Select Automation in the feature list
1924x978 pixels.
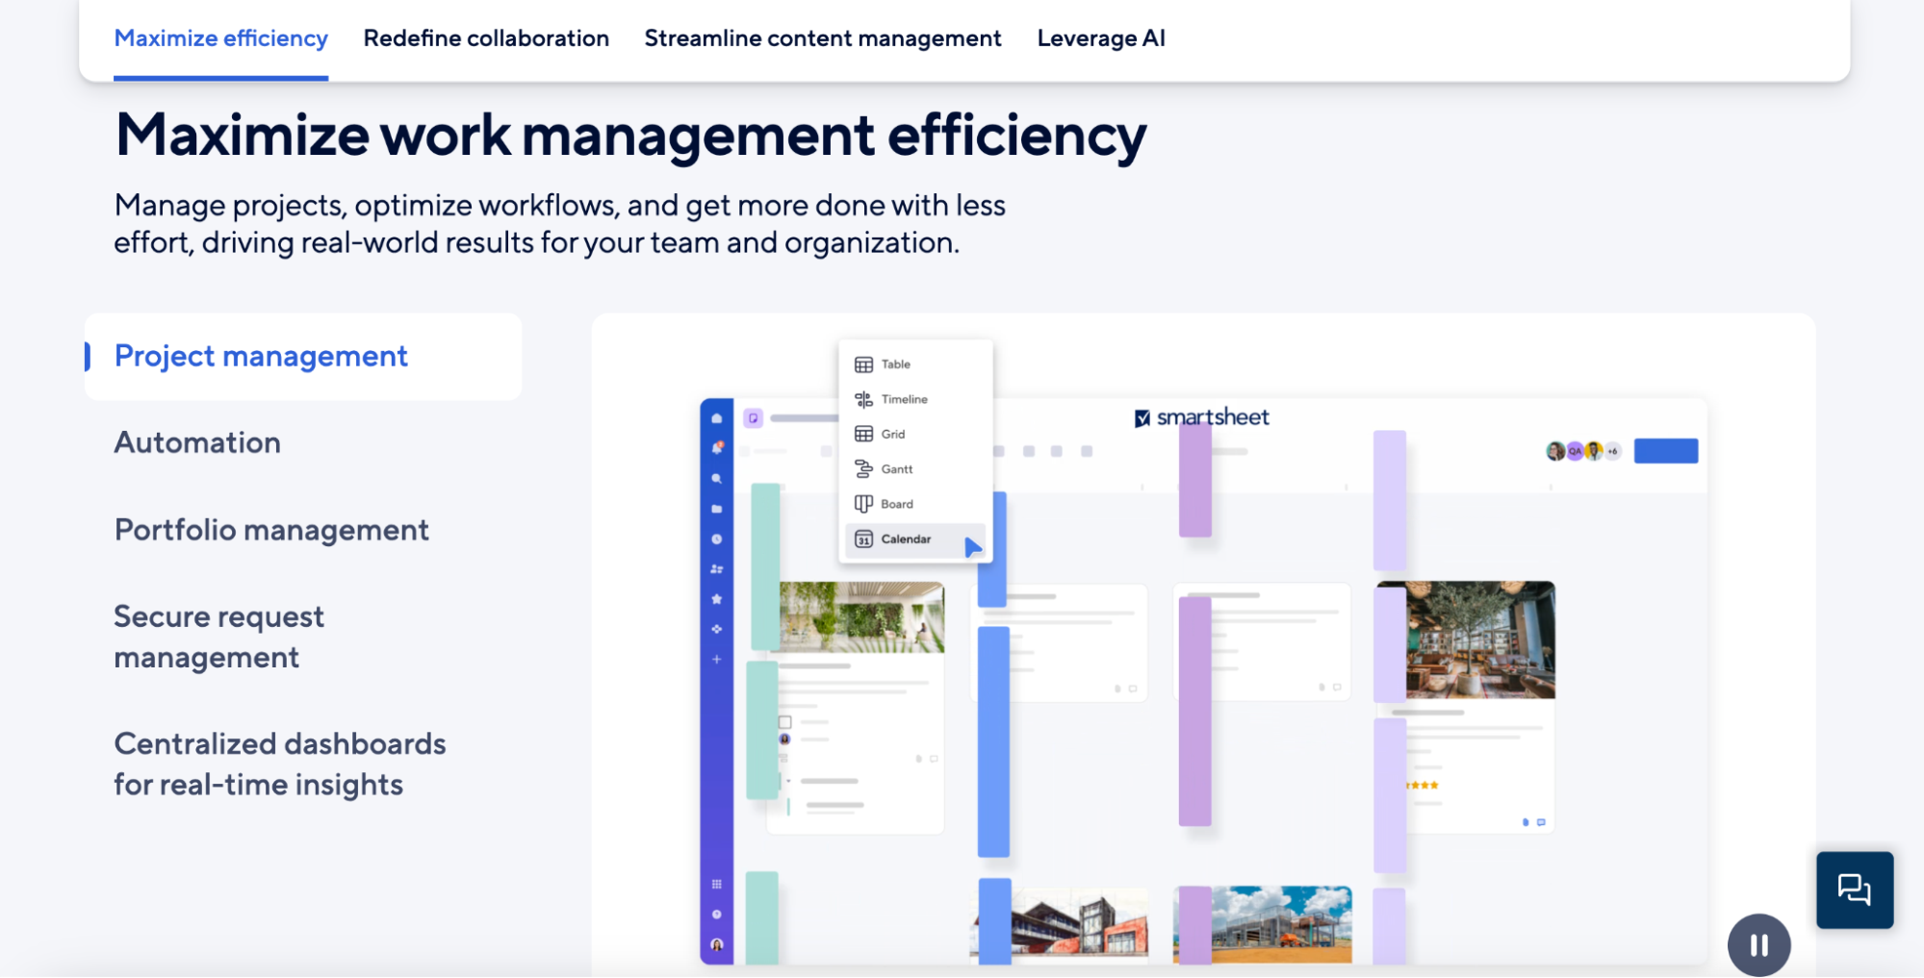tap(196, 442)
